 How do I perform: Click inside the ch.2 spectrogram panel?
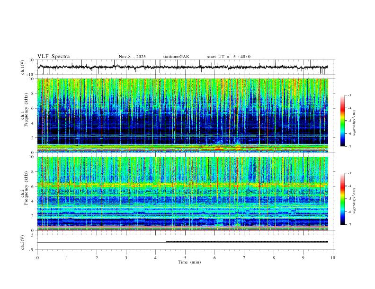[183, 194]
